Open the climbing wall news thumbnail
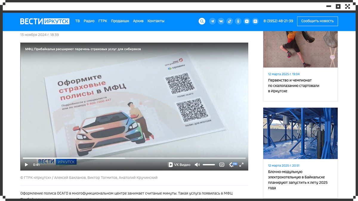The height and width of the screenshot is (201, 358). coord(300,49)
